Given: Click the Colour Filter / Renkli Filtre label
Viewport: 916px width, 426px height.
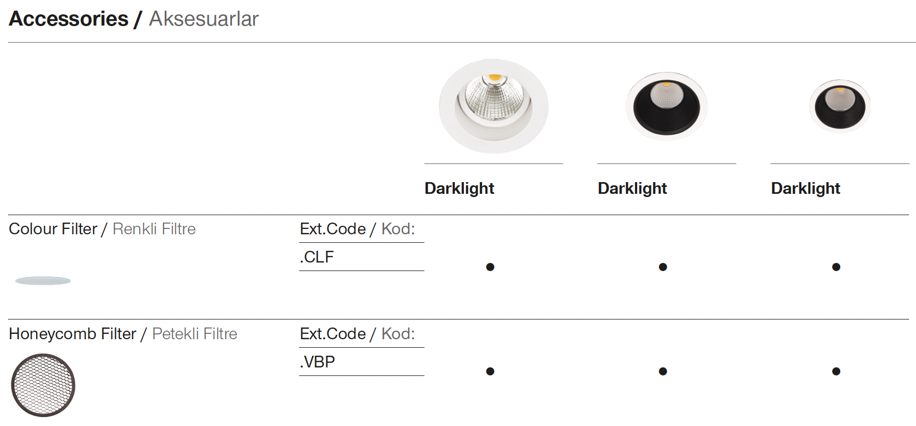Looking at the screenshot, I should pyautogui.click(x=102, y=229).
